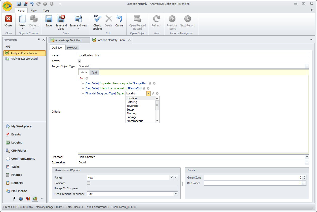The image size is (317, 212).
Task: Expand navigation footer overflow arrow
Action: 42,199
